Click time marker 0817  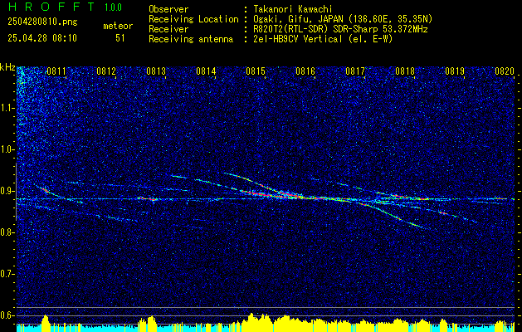355,71
